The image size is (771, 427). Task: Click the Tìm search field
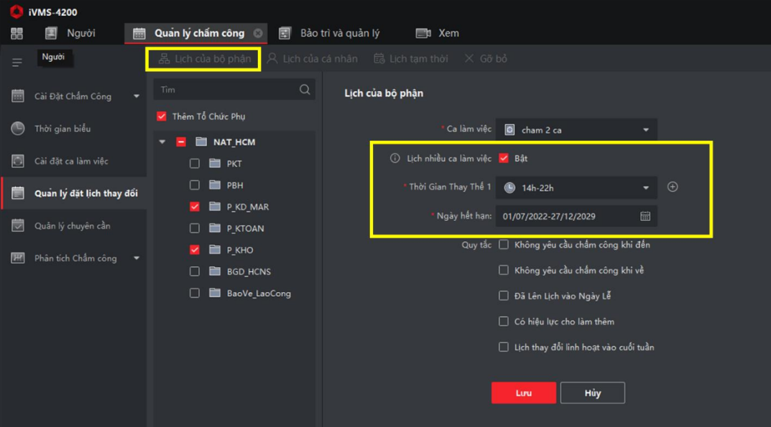tap(226, 90)
